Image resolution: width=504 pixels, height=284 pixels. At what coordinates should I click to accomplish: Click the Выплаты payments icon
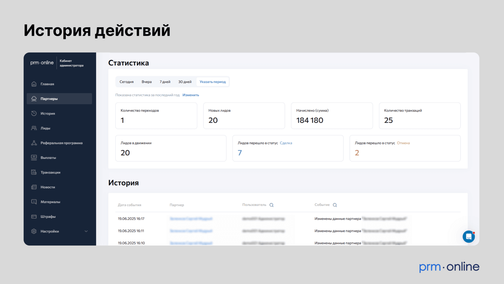(x=34, y=157)
